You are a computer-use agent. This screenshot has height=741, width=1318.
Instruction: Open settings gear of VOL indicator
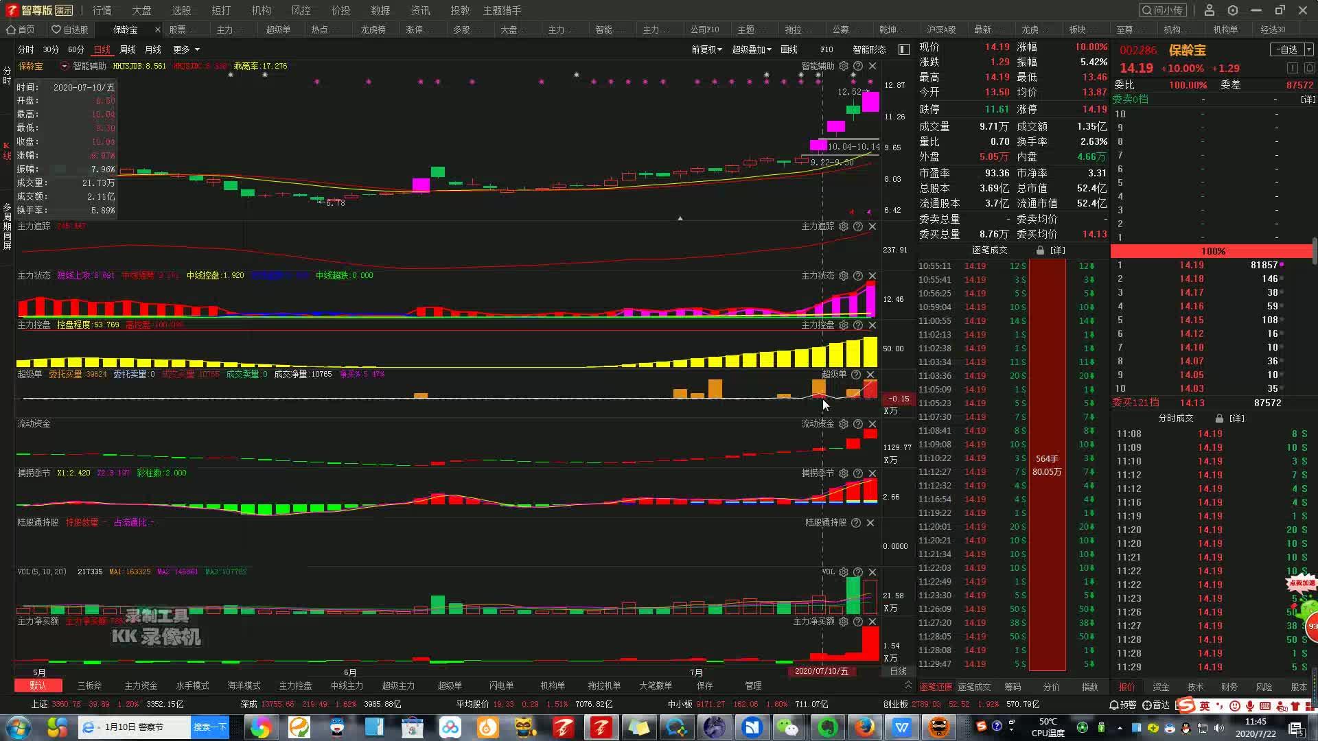(844, 572)
